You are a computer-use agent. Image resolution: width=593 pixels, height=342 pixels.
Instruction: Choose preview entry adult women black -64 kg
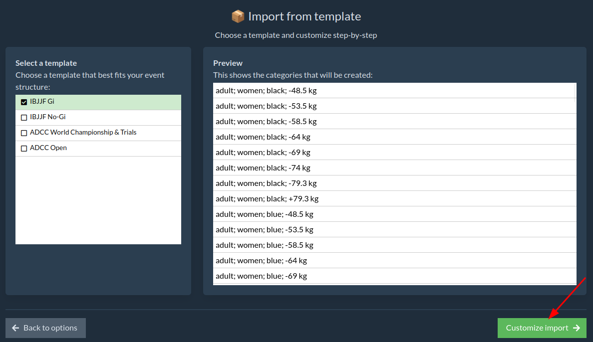click(x=263, y=137)
